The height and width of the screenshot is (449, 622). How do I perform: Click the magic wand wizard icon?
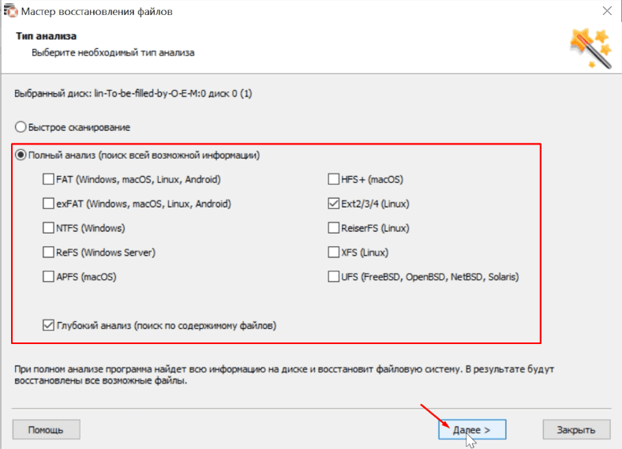590,47
